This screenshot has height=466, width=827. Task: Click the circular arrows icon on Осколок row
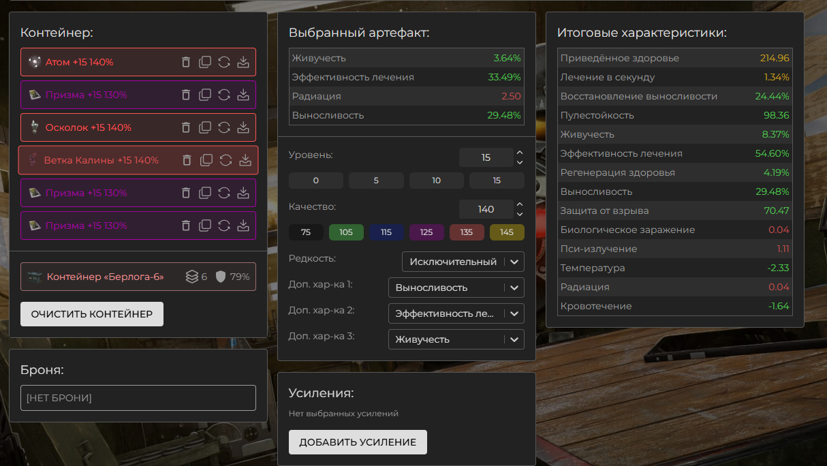[x=224, y=127]
